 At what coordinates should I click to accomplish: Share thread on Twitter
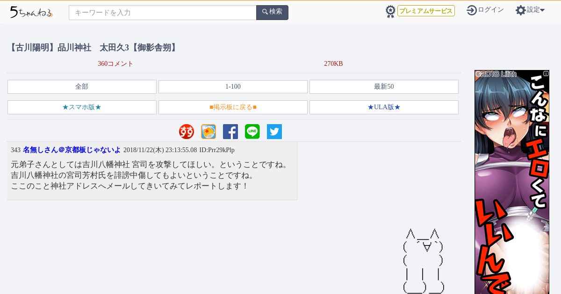[x=274, y=132]
